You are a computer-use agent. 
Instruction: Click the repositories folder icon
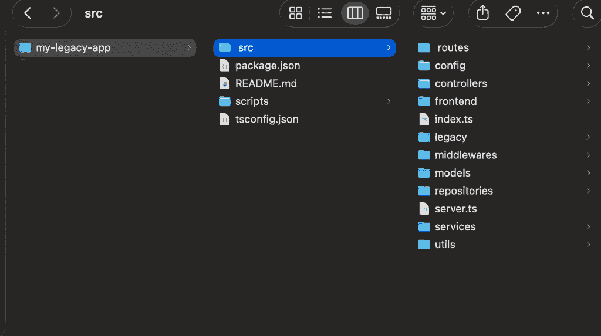pyautogui.click(x=424, y=191)
